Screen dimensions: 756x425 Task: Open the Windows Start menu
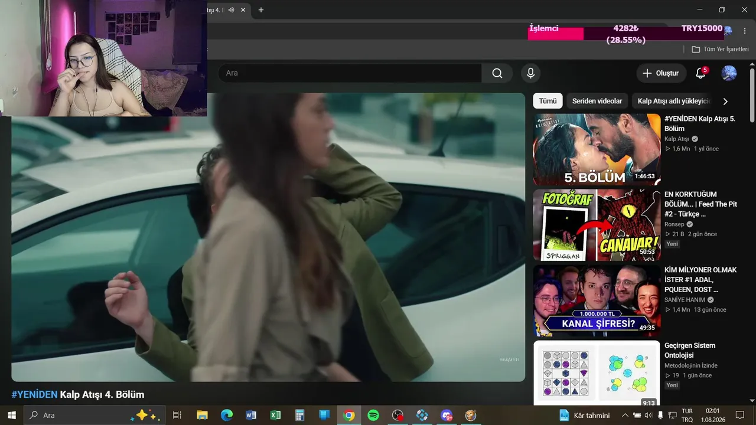point(11,415)
